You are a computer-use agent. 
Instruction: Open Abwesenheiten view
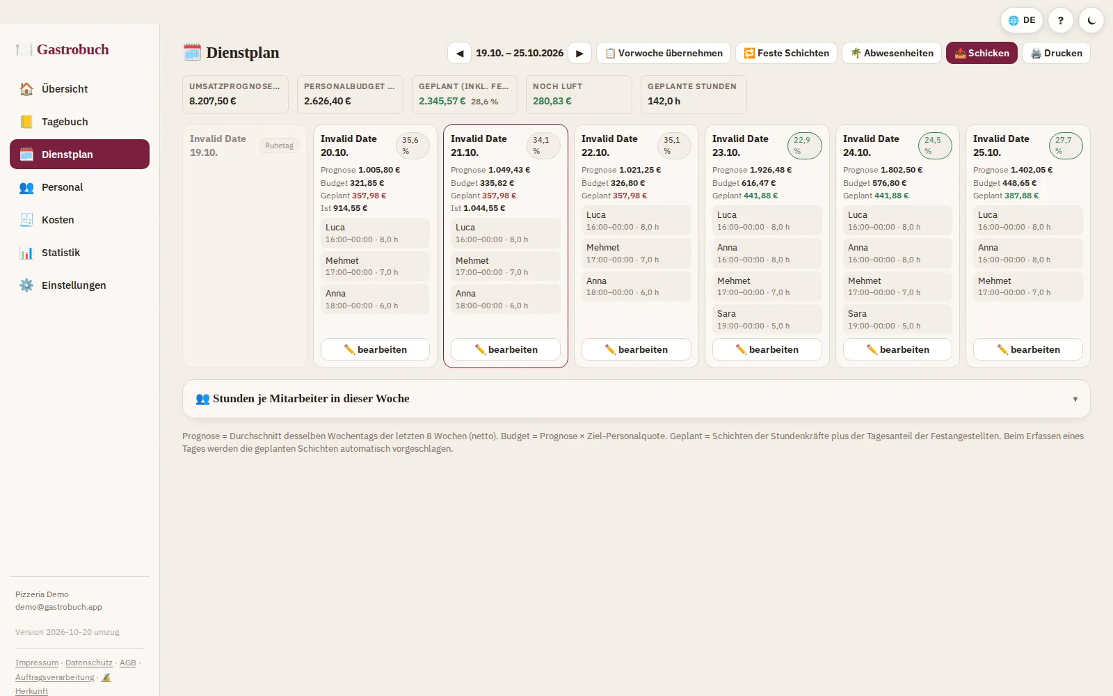[892, 53]
